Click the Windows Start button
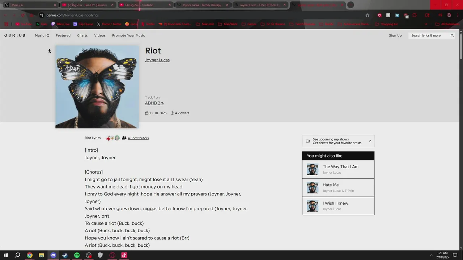Screen dimensions: 463x260 click(6, 255)
